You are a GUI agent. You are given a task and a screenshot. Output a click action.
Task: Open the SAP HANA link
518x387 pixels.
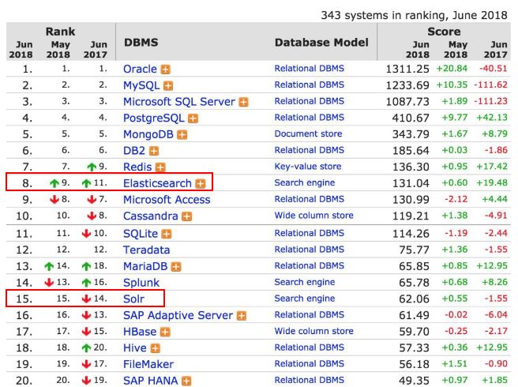tap(151, 381)
